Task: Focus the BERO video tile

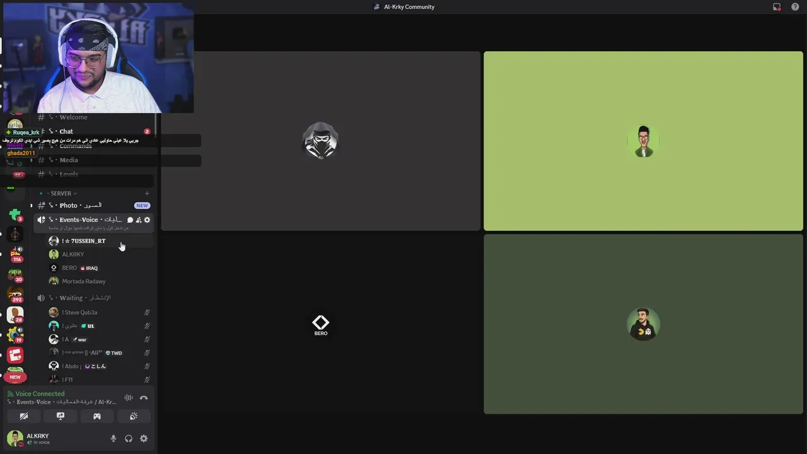Action: (x=320, y=324)
